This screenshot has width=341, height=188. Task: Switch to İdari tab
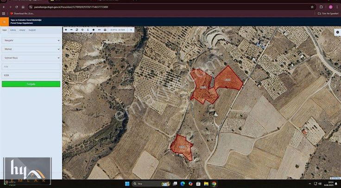(5, 30)
